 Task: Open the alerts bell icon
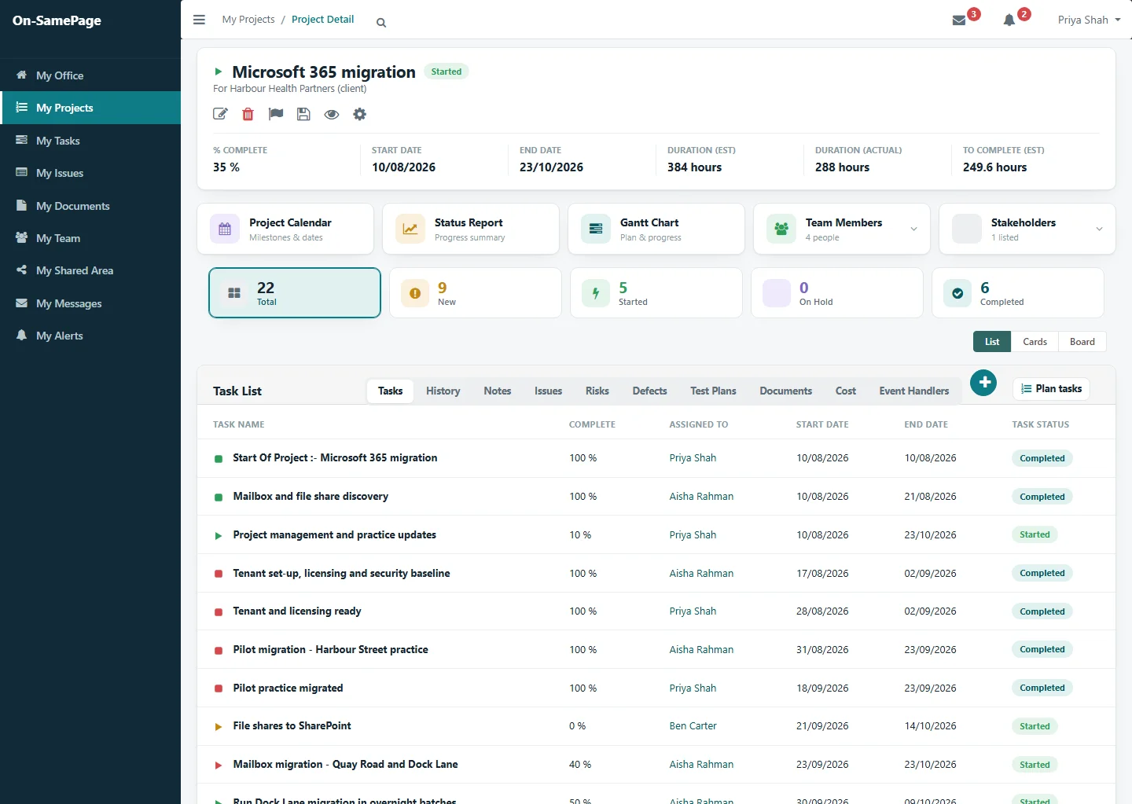(x=1009, y=20)
